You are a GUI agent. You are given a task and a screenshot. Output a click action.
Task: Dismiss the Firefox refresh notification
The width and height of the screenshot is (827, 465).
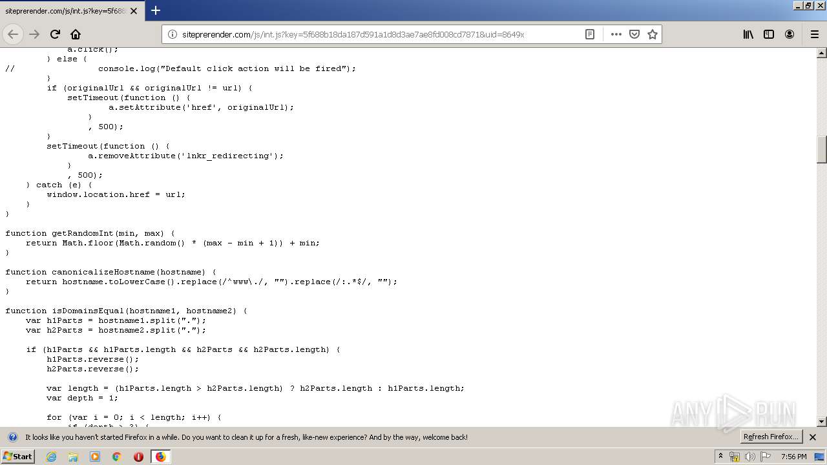tap(813, 437)
